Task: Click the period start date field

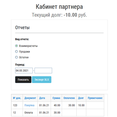Action: pos(24,70)
